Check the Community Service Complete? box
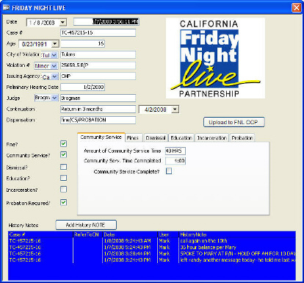Viewport: 304px width, 283px height. pos(169,171)
